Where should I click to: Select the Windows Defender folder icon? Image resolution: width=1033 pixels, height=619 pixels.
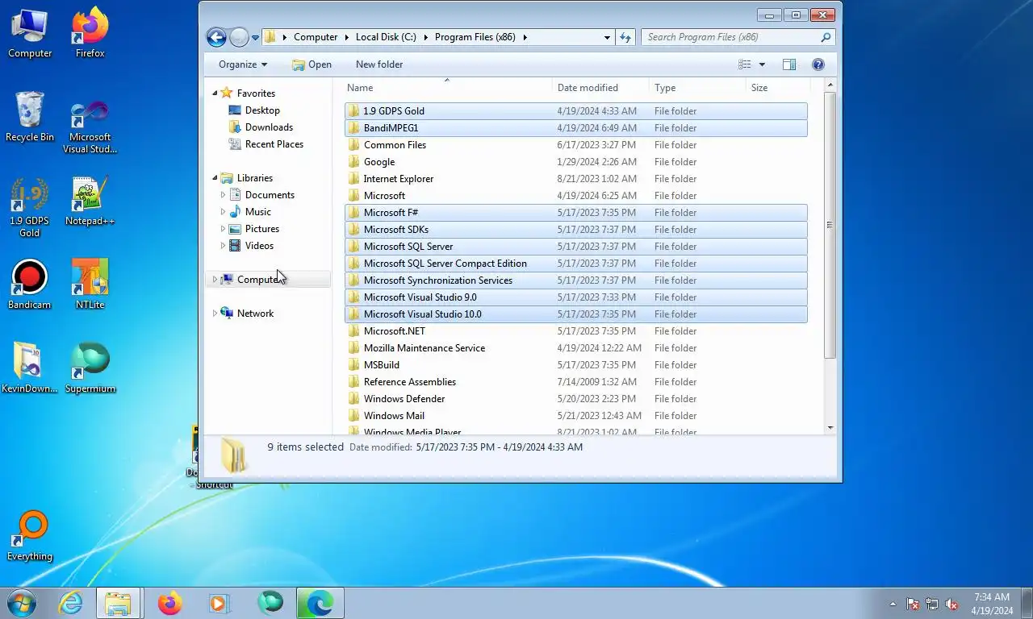pyautogui.click(x=353, y=399)
